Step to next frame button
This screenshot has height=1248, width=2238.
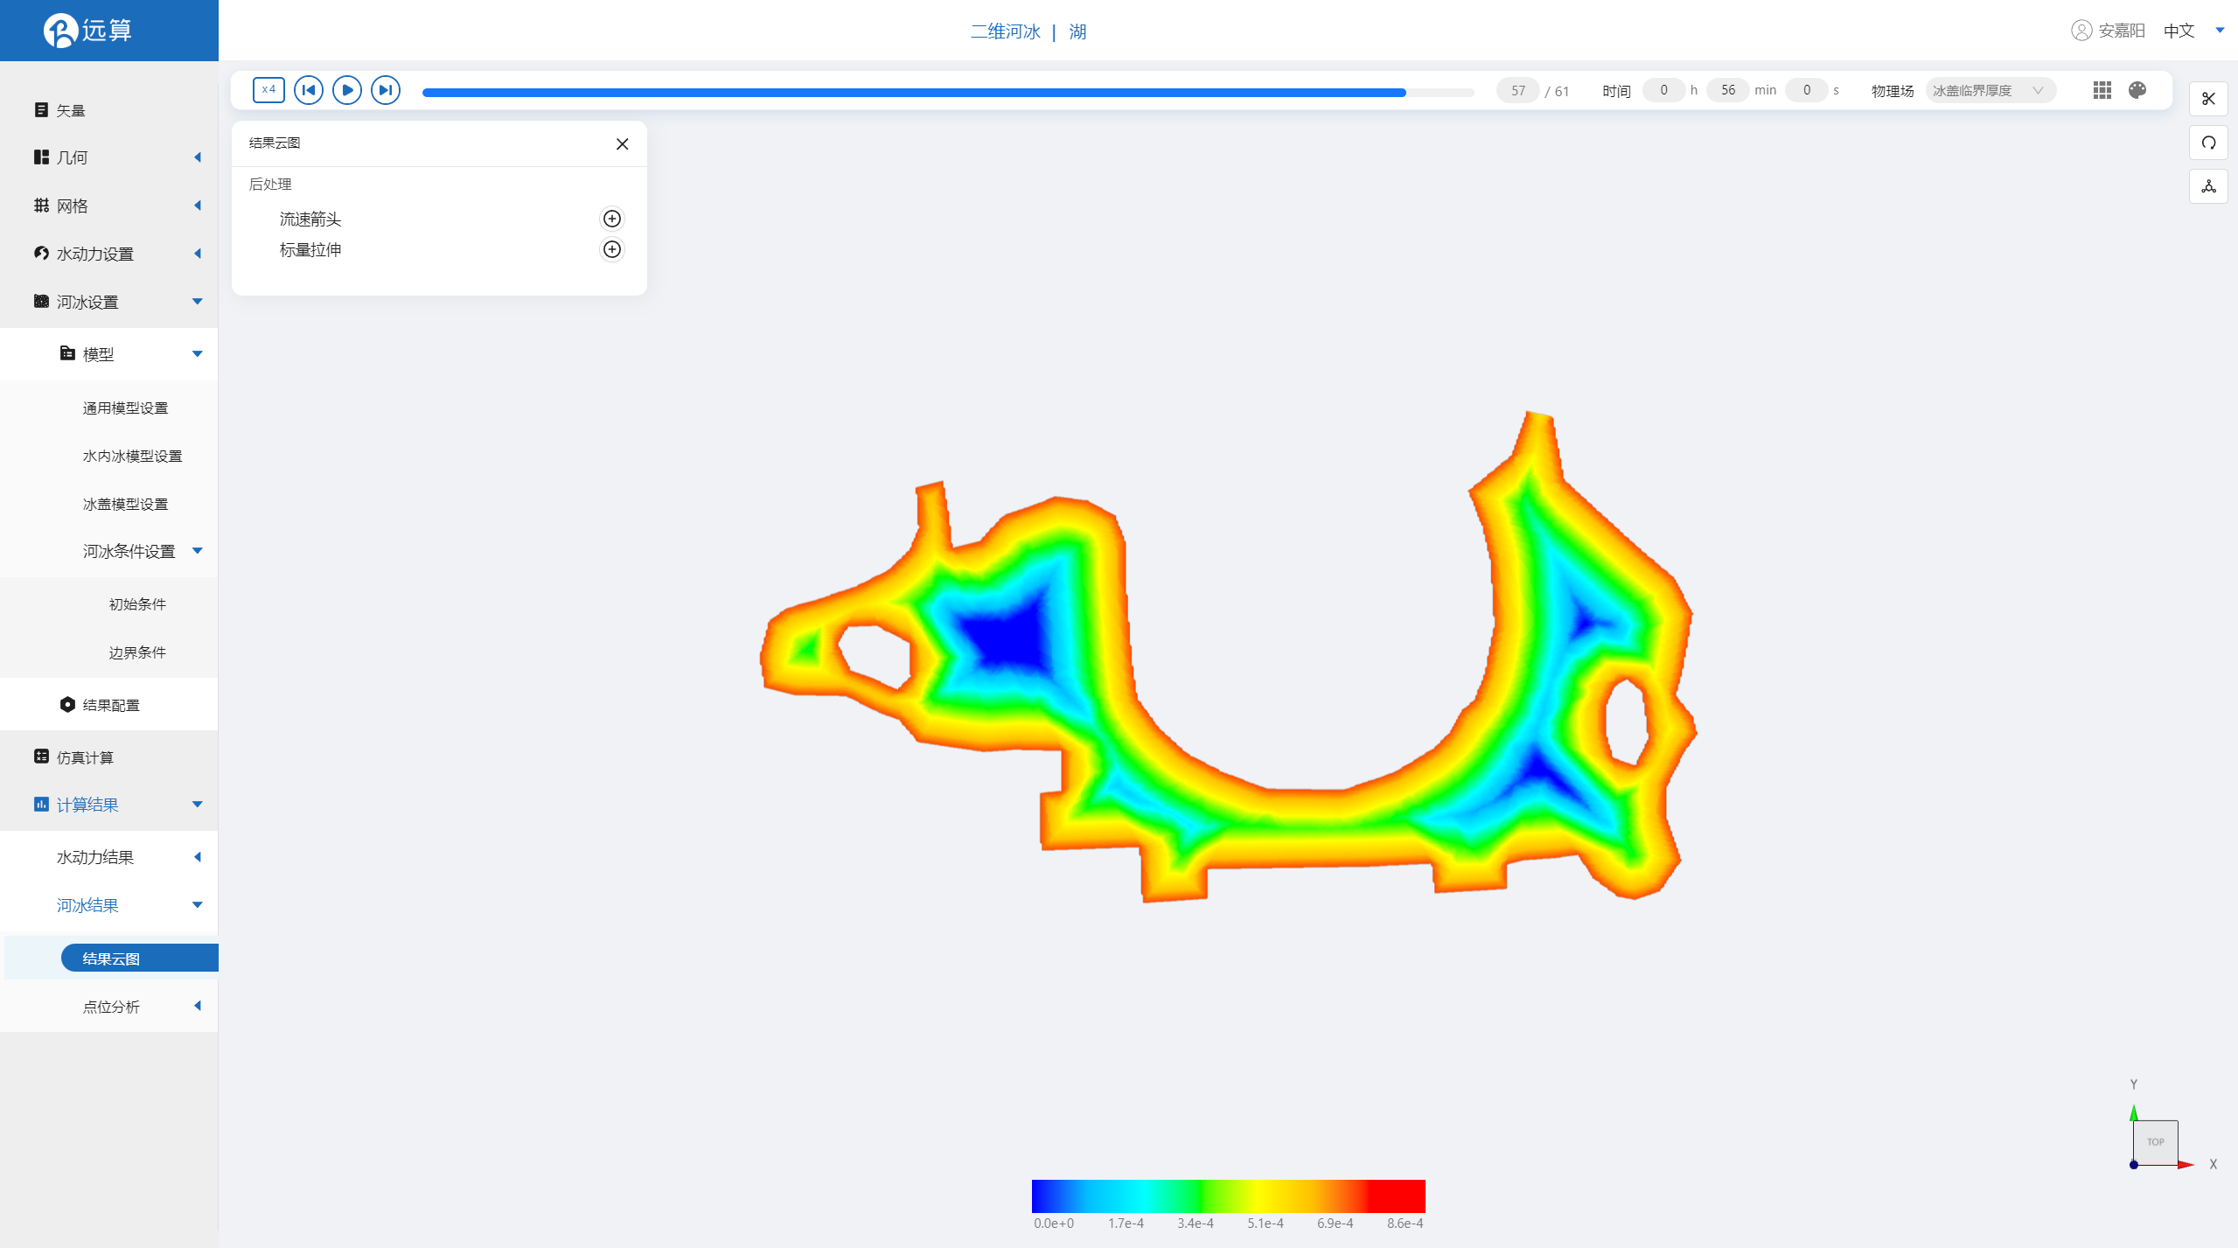point(386,90)
